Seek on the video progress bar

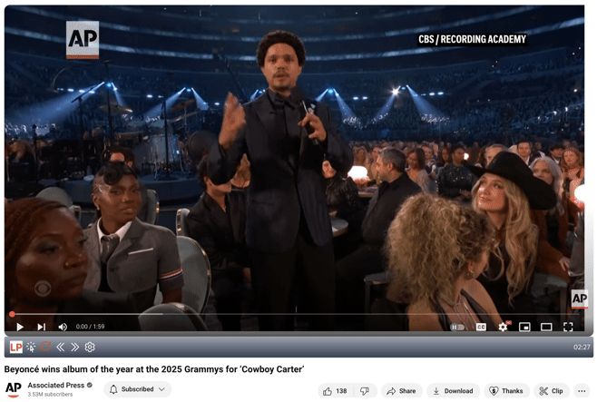[x=295, y=314]
